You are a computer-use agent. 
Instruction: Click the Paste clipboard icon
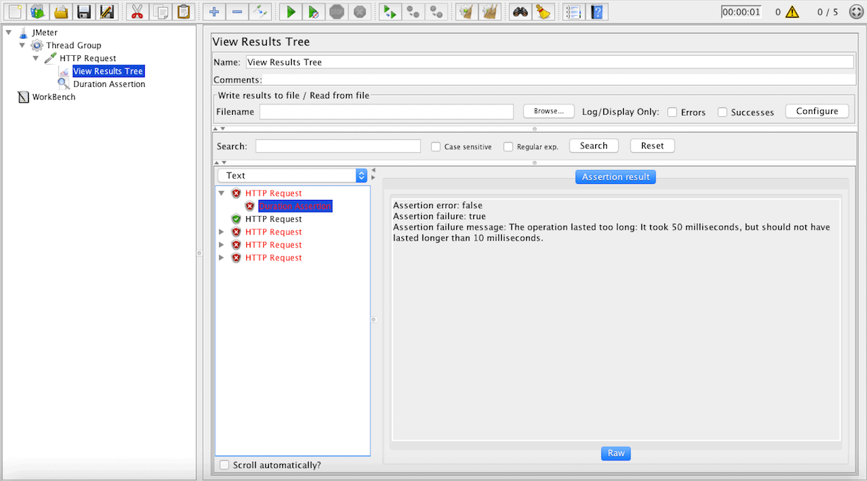coord(184,12)
